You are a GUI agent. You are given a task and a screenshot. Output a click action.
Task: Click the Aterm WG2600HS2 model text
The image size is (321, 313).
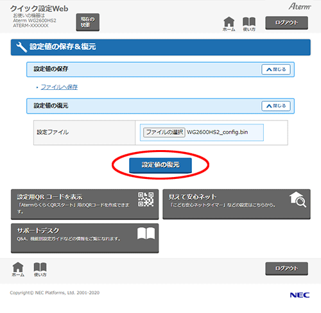point(35,21)
